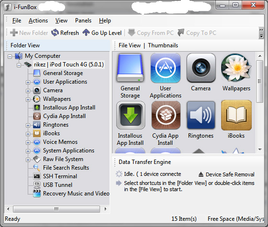Screen dimensions: 268x227
Task: Switch to the Thumbnails view tab
Action: click(x=163, y=45)
